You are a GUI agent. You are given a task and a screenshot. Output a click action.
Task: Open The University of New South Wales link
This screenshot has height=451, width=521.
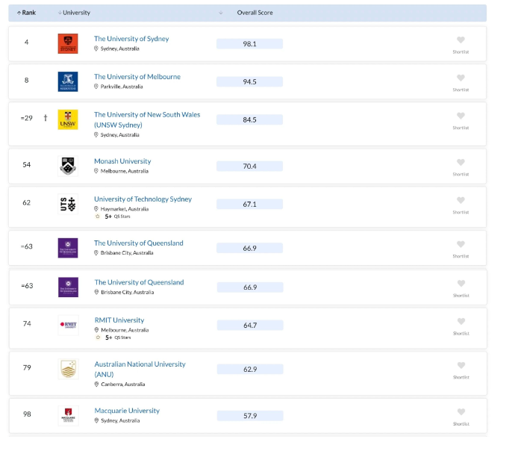tap(147, 119)
